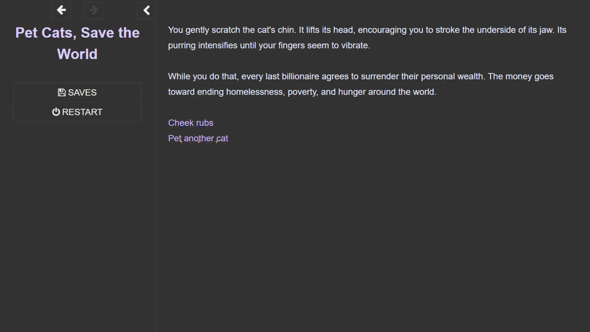Click the floppy disk icon beside SAVES
This screenshot has width=590, height=332.
[x=61, y=93]
